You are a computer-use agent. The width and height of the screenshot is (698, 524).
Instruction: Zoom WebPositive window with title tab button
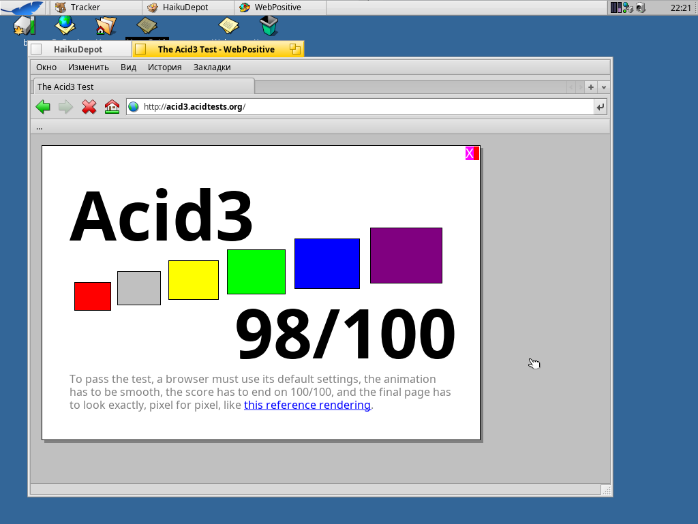tap(294, 49)
